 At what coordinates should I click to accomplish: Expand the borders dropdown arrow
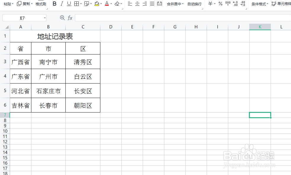[81, 4]
